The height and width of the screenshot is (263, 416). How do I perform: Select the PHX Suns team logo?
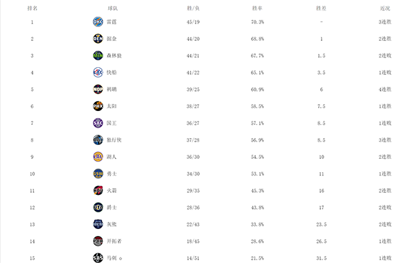coord(98,106)
